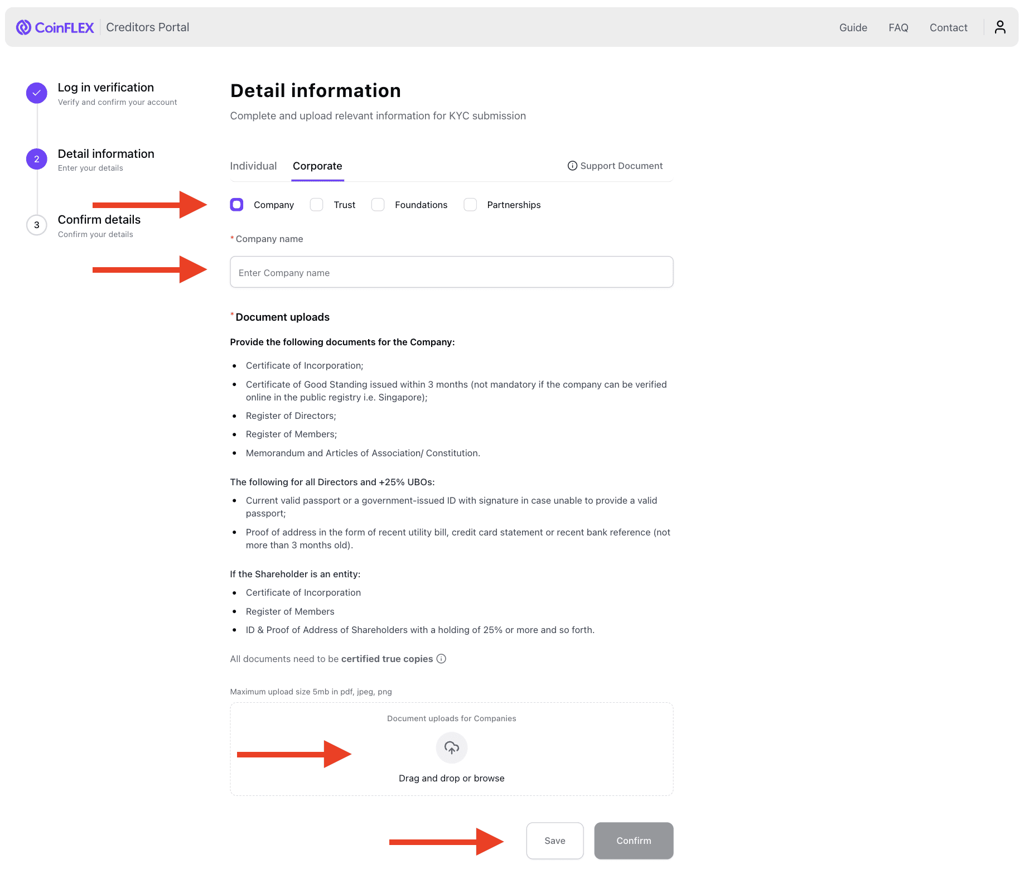The image size is (1024, 869).
Task: Open the Contact link
Action: 948,27
